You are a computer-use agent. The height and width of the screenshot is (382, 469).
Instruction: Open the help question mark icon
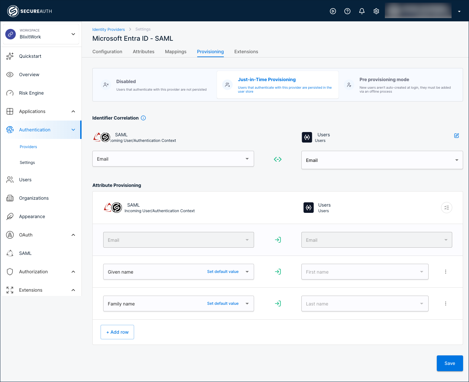click(347, 11)
